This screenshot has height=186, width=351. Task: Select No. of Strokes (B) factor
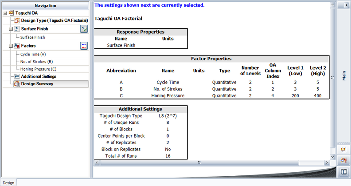pyautogui.click(x=36, y=62)
